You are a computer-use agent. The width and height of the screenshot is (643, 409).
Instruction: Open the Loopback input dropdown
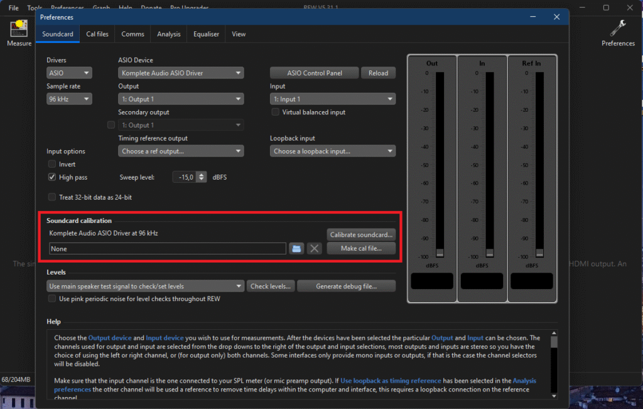point(333,151)
